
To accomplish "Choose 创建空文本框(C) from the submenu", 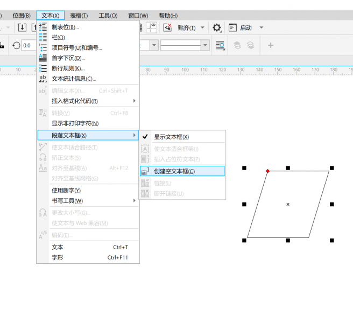I will pos(182,171).
